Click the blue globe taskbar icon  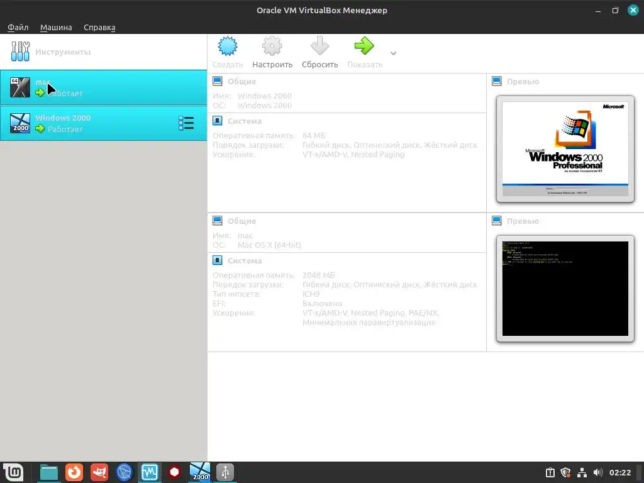pos(125,472)
